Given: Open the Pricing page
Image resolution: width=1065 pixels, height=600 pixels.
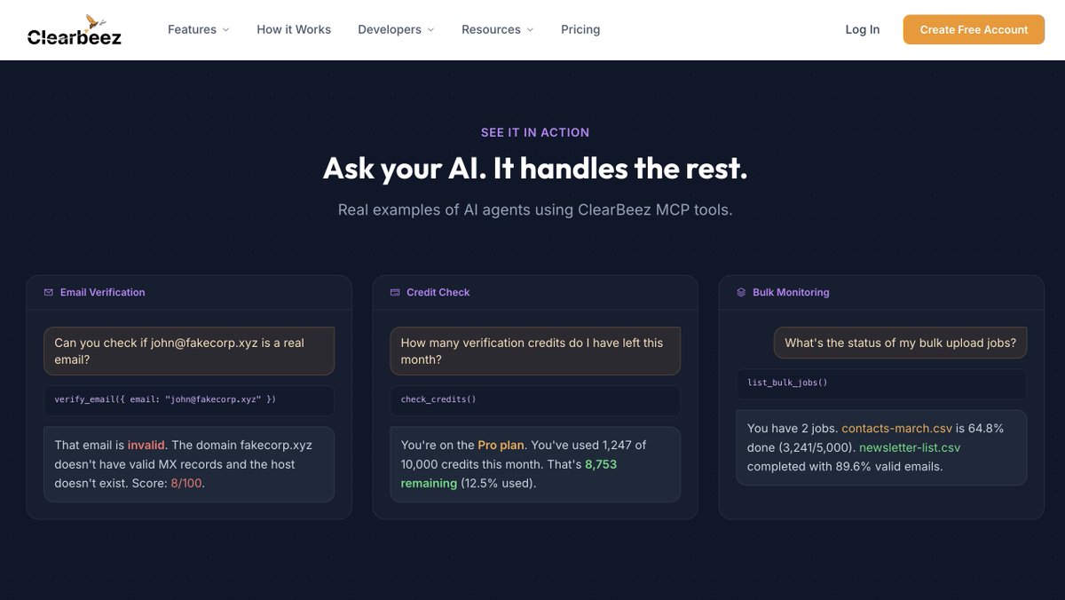Looking at the screenshot, I should (580, 29).
